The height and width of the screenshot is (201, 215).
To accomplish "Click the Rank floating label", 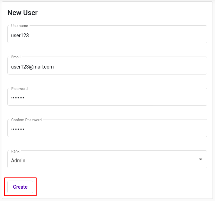I will point(15,151).
